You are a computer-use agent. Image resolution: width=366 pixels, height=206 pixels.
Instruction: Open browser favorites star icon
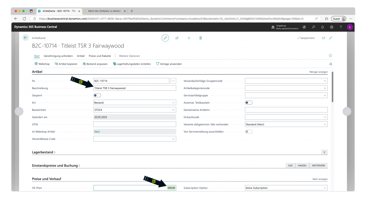pyautogui.click(x=326, y=19)
